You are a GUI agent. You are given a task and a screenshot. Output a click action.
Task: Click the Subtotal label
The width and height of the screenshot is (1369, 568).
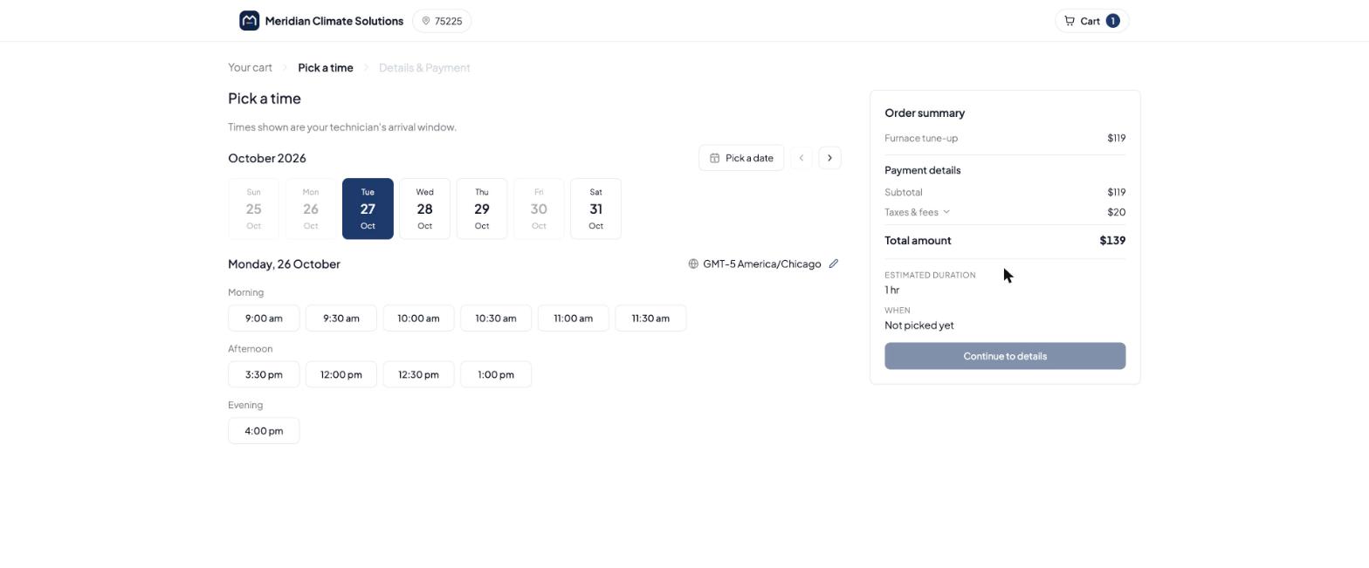coord(904,192)
